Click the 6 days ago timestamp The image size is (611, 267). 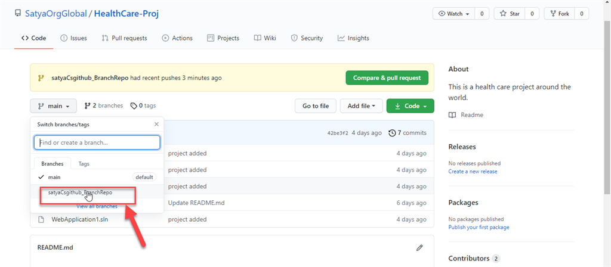click(412, 203)
